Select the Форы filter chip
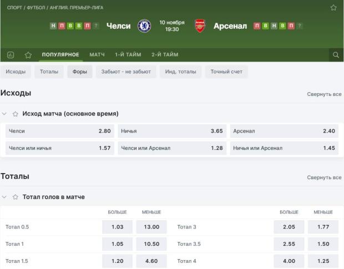344x269 pixels. [x=79, y=72]
